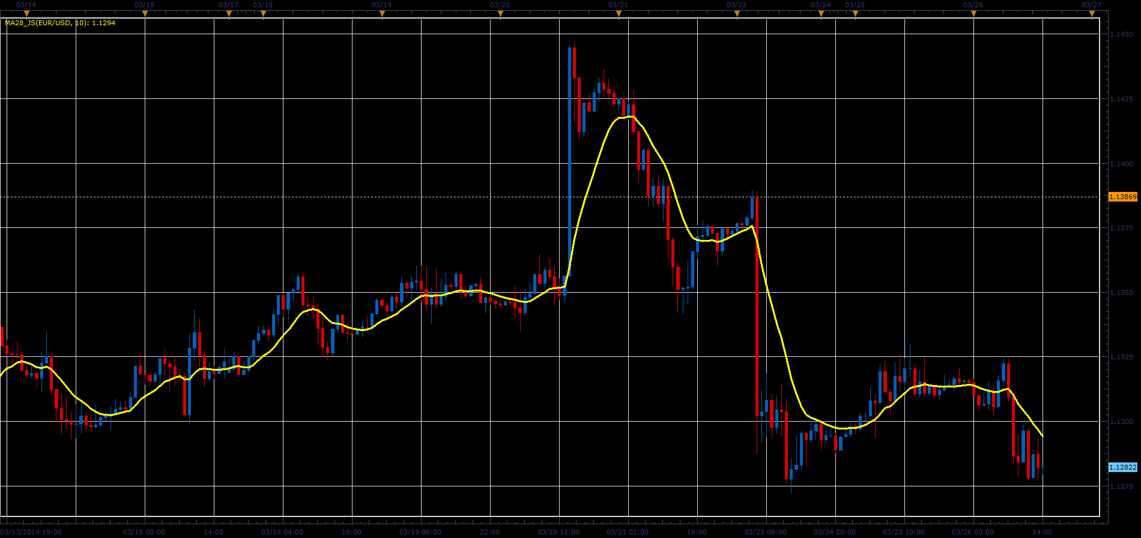The height and width of the screenshot is (538, 1141).
Task: Click the 03/17 day separator marker
Action: [x=229, y=14]
